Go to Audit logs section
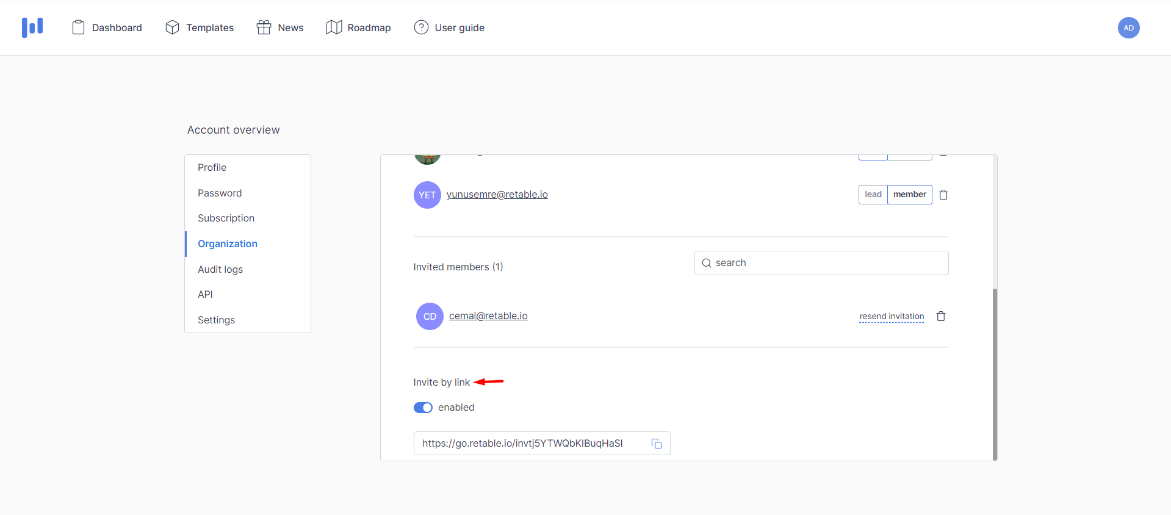 (220, 269)
